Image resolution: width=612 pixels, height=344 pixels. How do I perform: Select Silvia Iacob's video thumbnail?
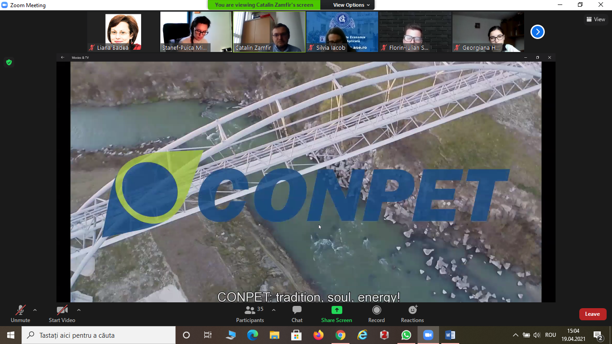tap(342, 32)
